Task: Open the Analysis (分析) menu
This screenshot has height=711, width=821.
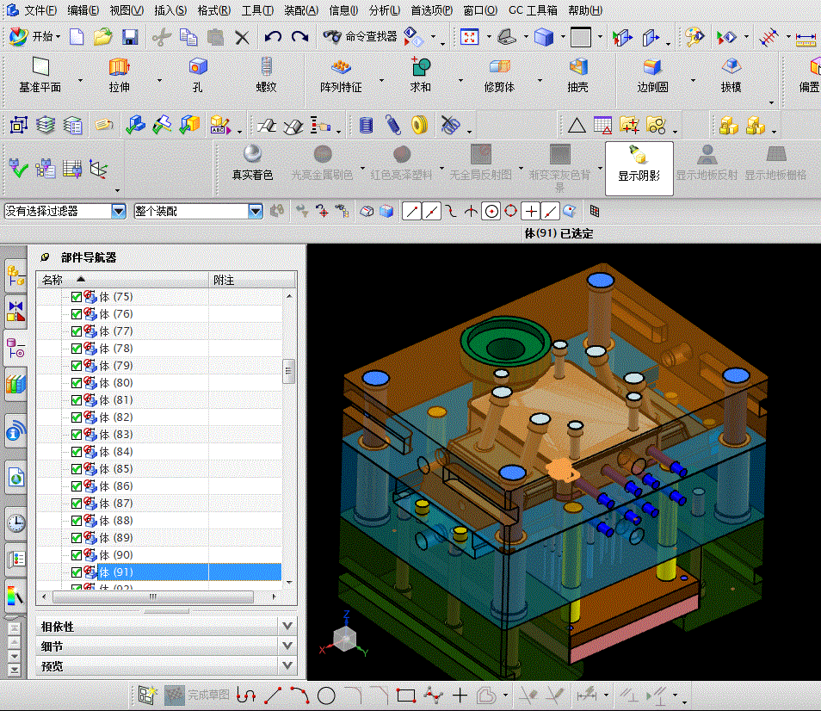Action: [385, 10]
